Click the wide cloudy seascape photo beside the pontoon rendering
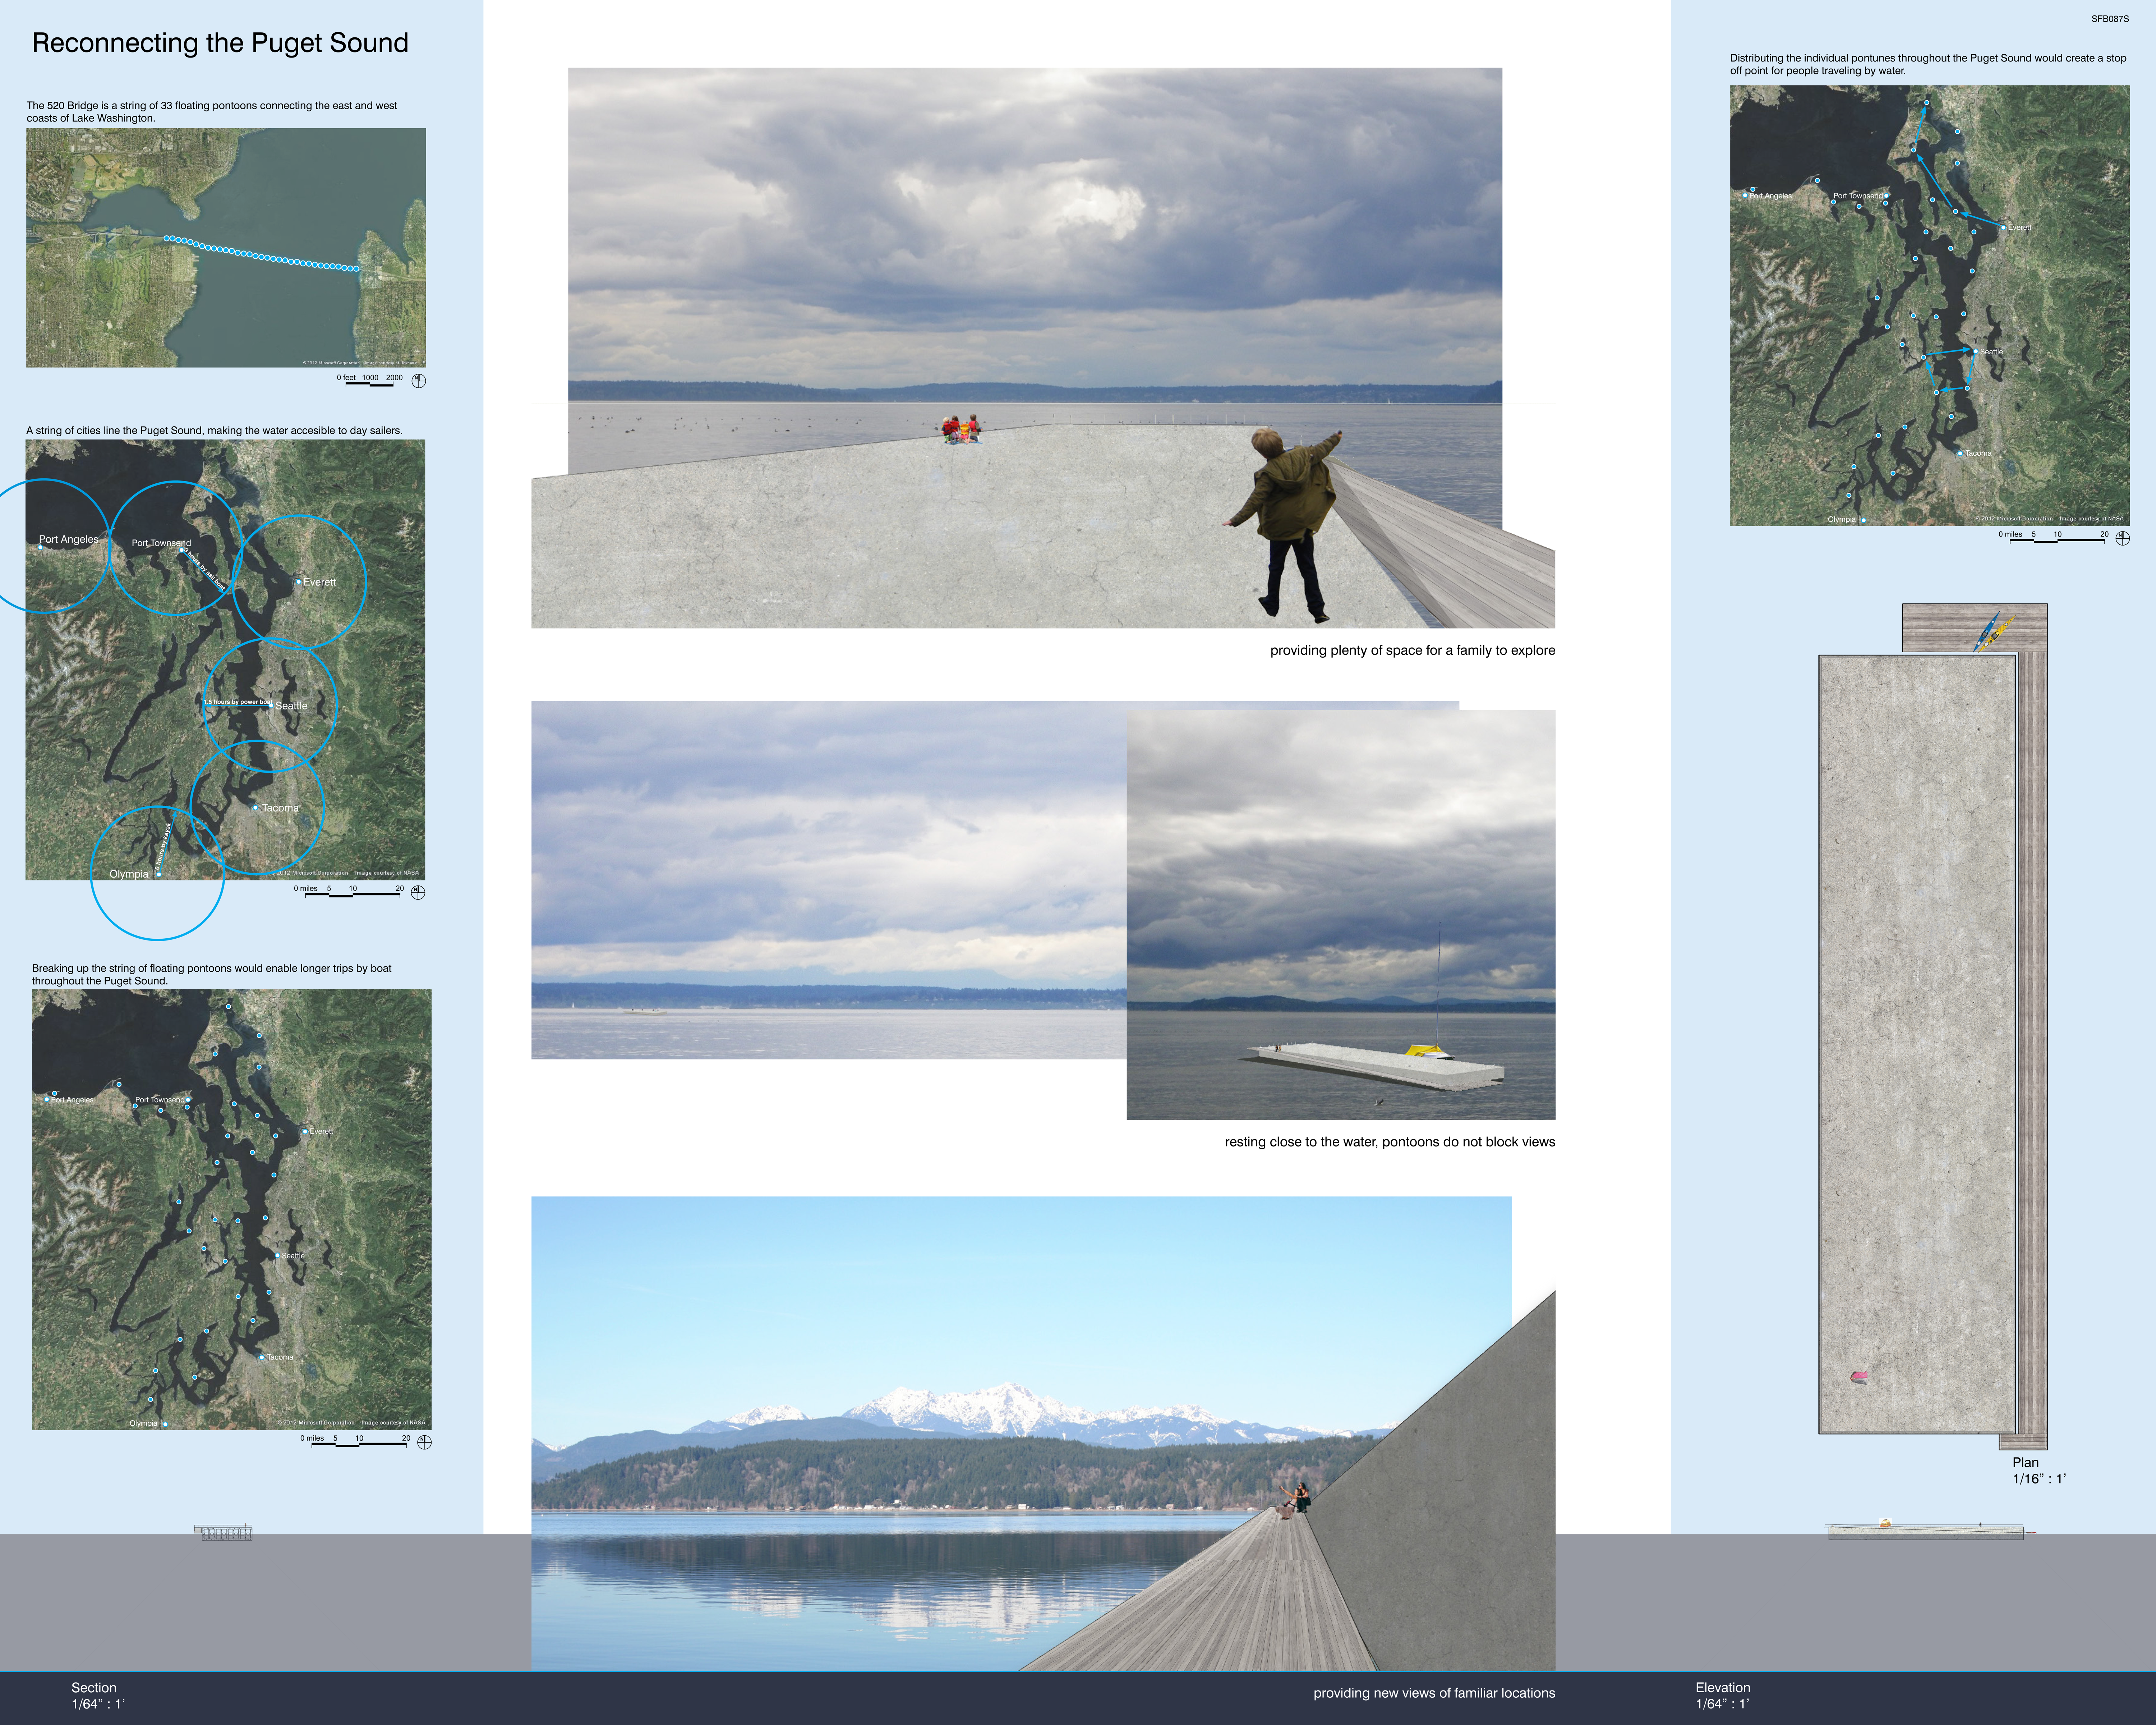2156x1725 pixels. (829, 880)
